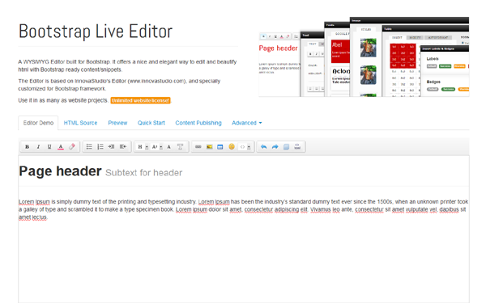Place cursor in the Page header heading
This screenshot has width=486, height=303.
[60, 171]
